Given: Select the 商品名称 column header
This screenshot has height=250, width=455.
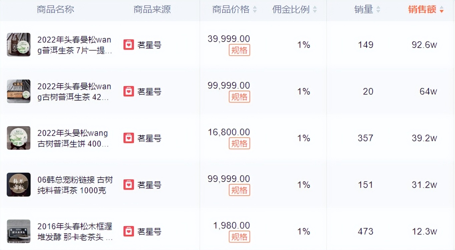Looking at the screenshot, I should [x=55, y=10].
